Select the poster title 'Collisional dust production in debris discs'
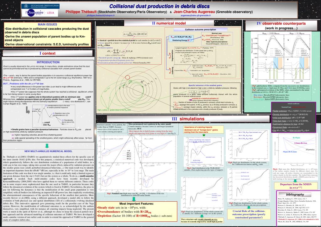 pos(159,6)
